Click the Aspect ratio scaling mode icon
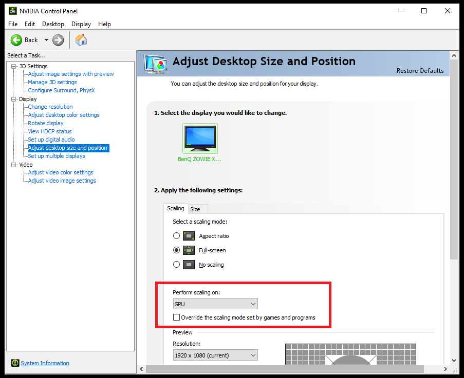The width and height of the screenshot is (464, 378). pos(189,236)
